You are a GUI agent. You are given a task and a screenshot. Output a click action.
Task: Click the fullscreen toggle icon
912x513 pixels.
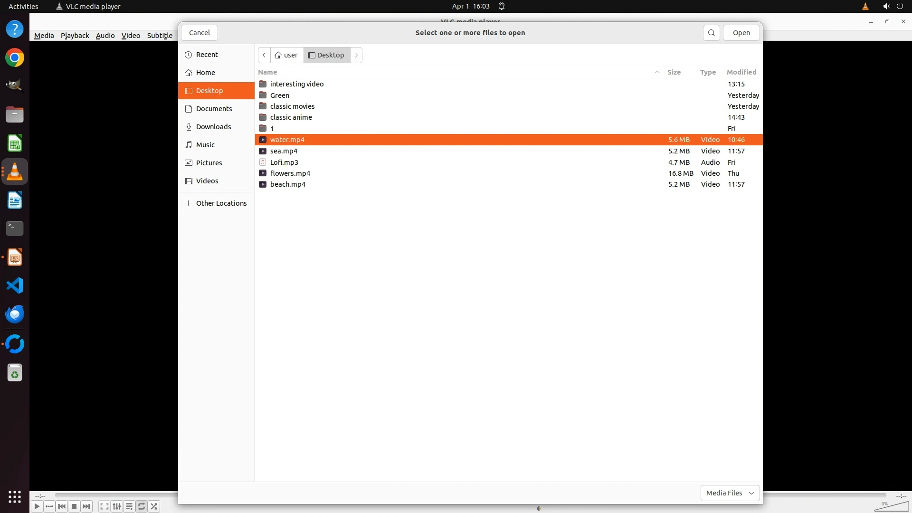pyautogui.click(x=104, y=506)
